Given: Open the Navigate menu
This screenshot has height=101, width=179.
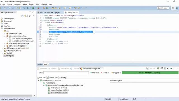Looking at the screenshot, I should [17, 4].
